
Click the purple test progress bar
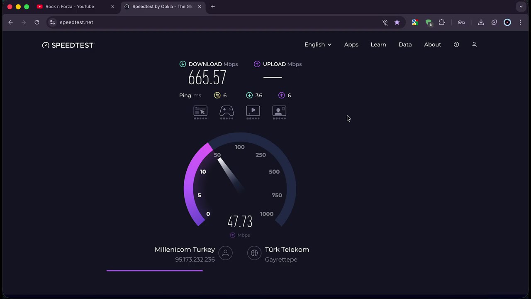155,270
